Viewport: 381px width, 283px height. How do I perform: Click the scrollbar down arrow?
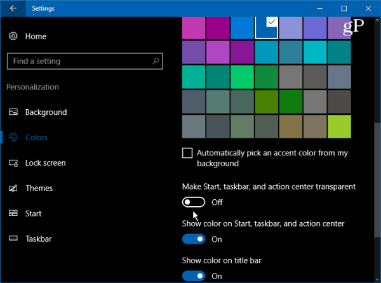(377, 279)
